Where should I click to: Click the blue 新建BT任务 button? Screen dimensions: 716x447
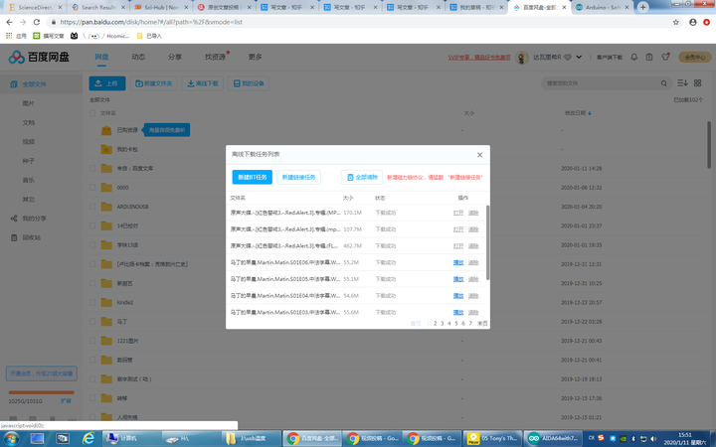(252, 177)
